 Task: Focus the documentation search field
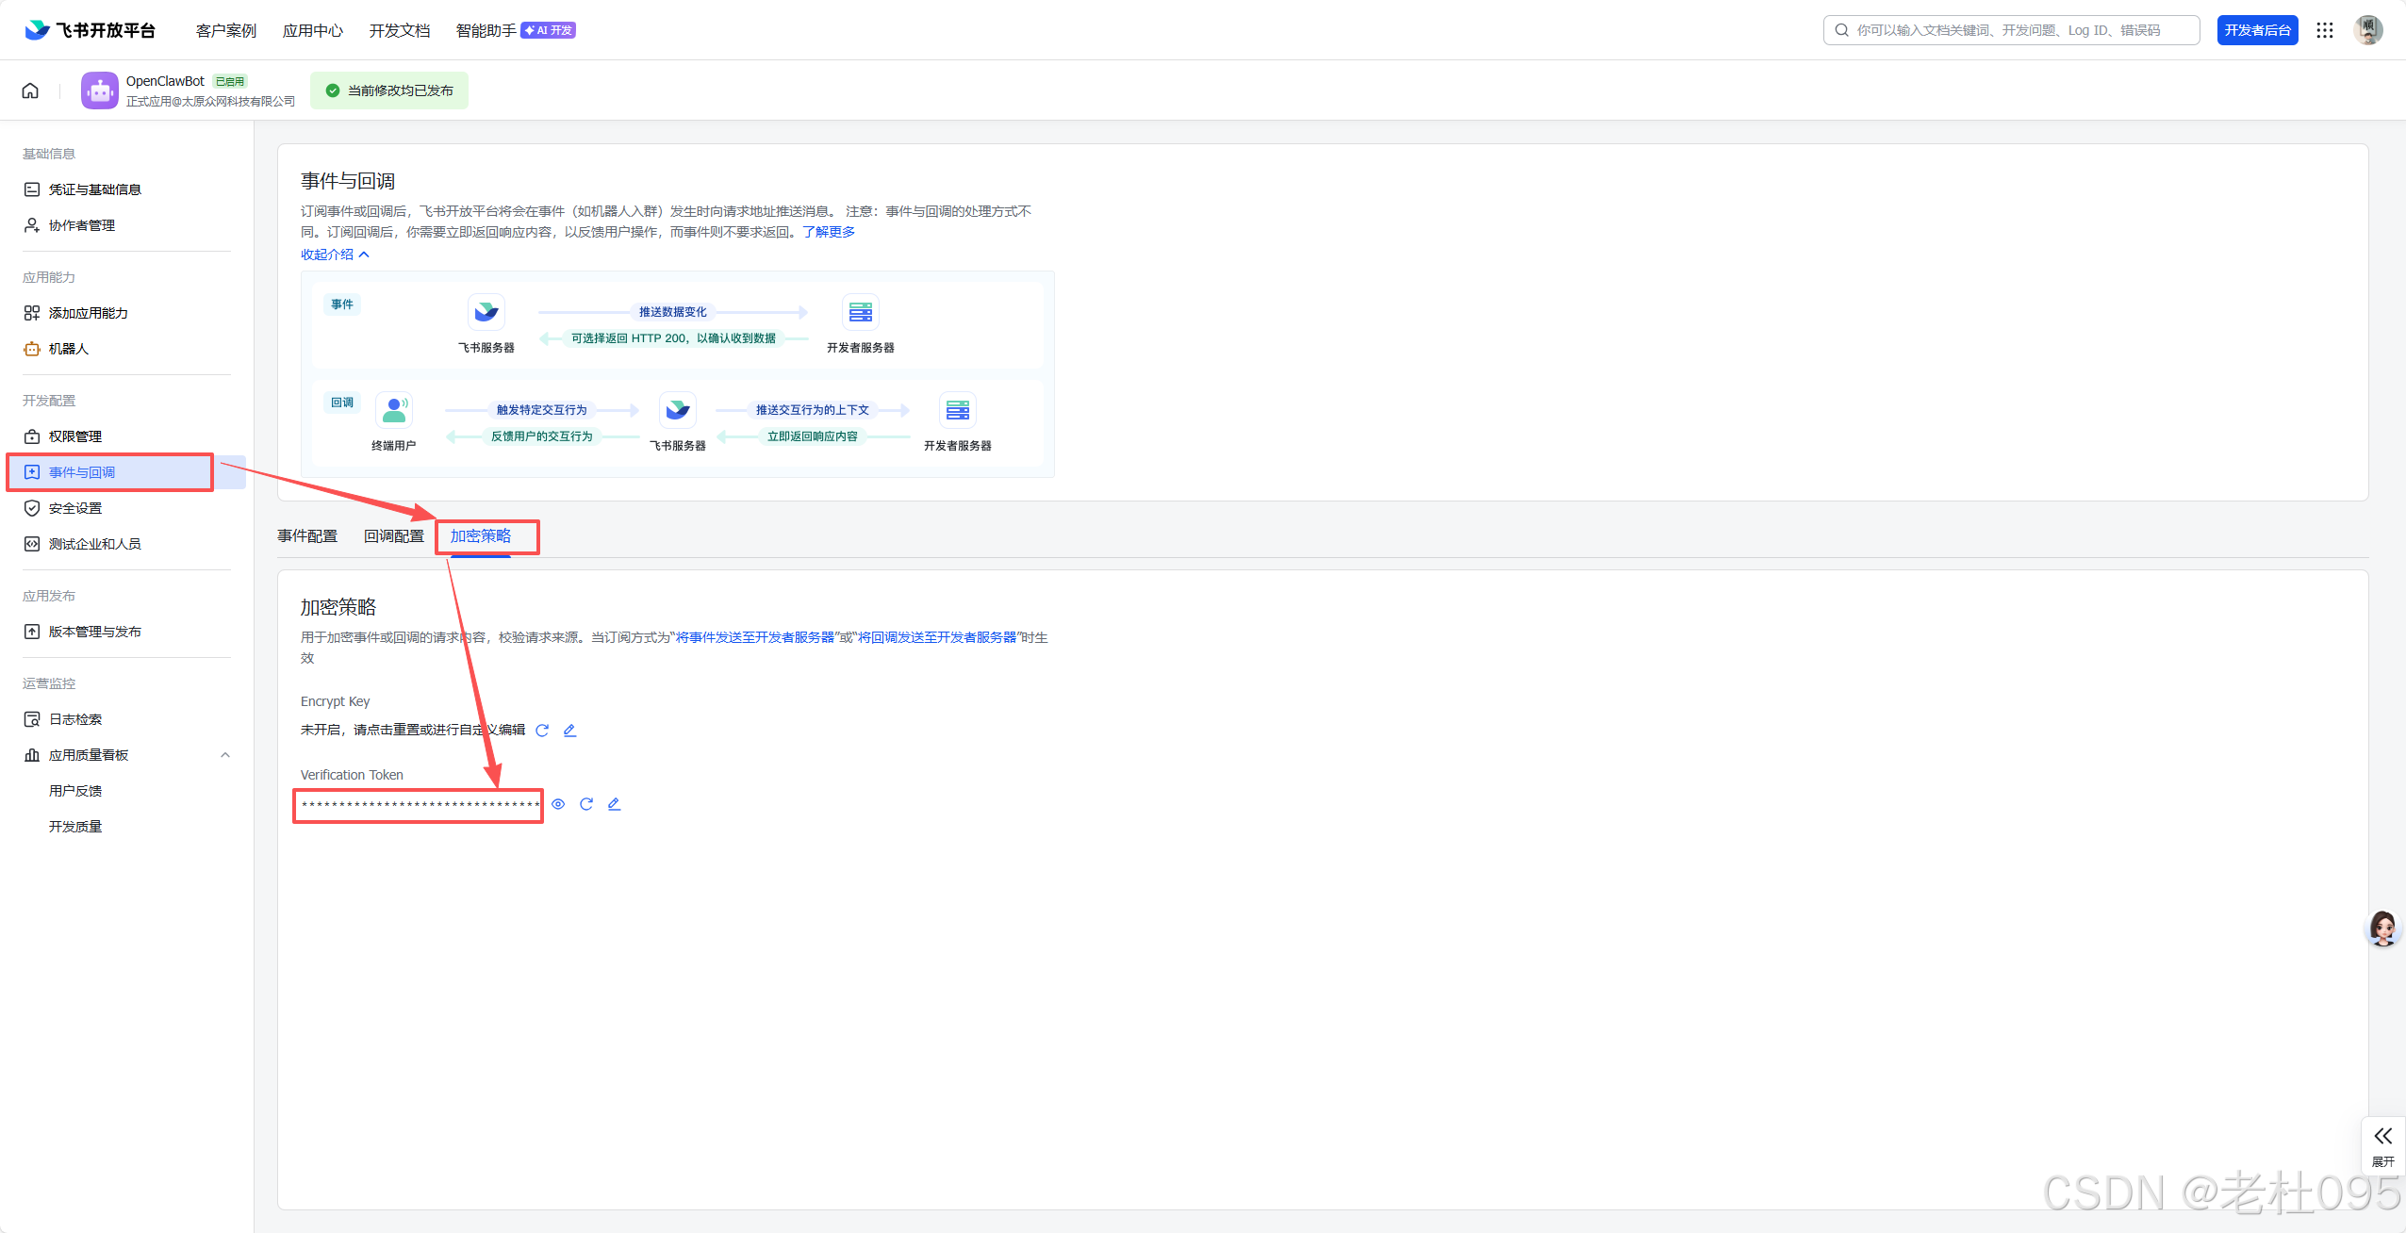pos(2018,30)
